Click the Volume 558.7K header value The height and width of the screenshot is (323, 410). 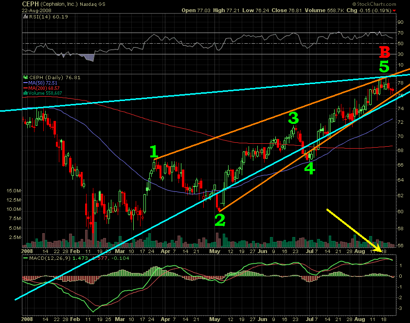coord(324,11)
